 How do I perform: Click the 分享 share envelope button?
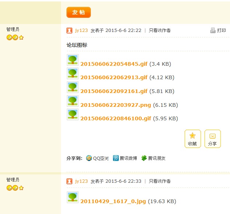pyautogui.click(x=213, y=139)
